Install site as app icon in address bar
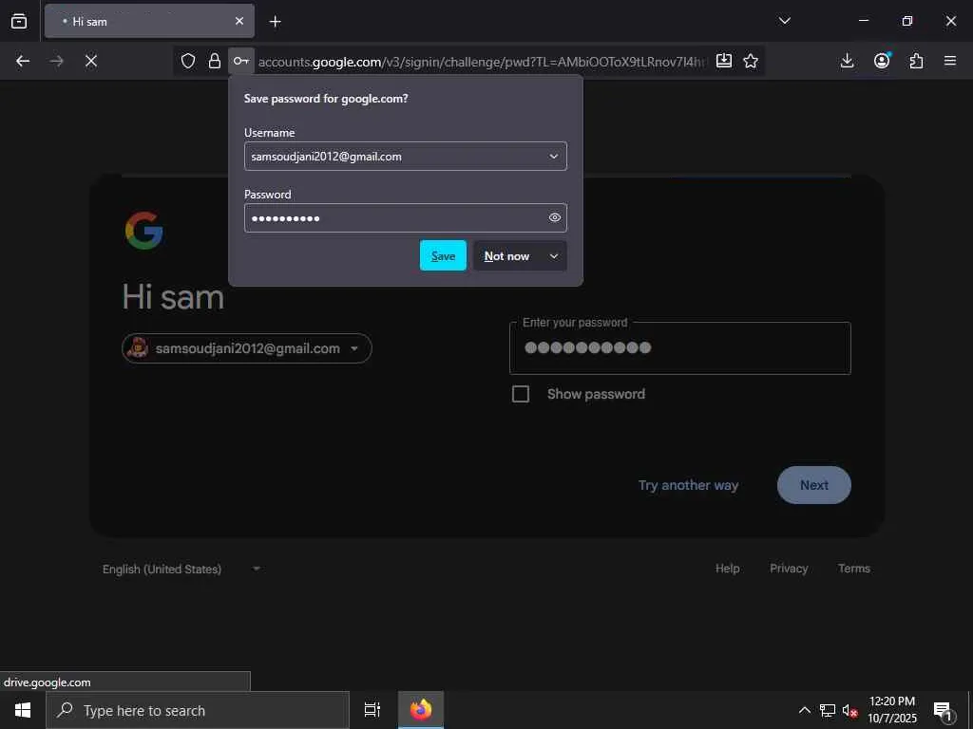Screen dimensions: 973x729 pos(723,61)
